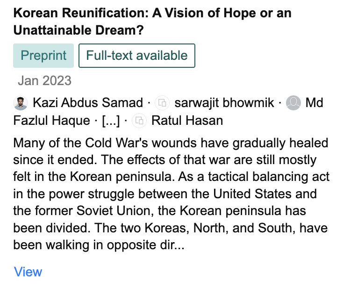Click the Full-text available button

click(x=136, y=56)
